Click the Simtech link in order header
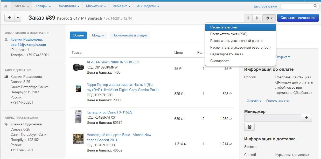 (x=95, y=18)
